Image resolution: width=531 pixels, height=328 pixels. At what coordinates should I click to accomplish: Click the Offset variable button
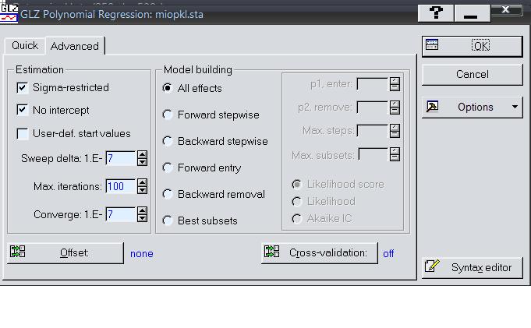click(65, 253)
